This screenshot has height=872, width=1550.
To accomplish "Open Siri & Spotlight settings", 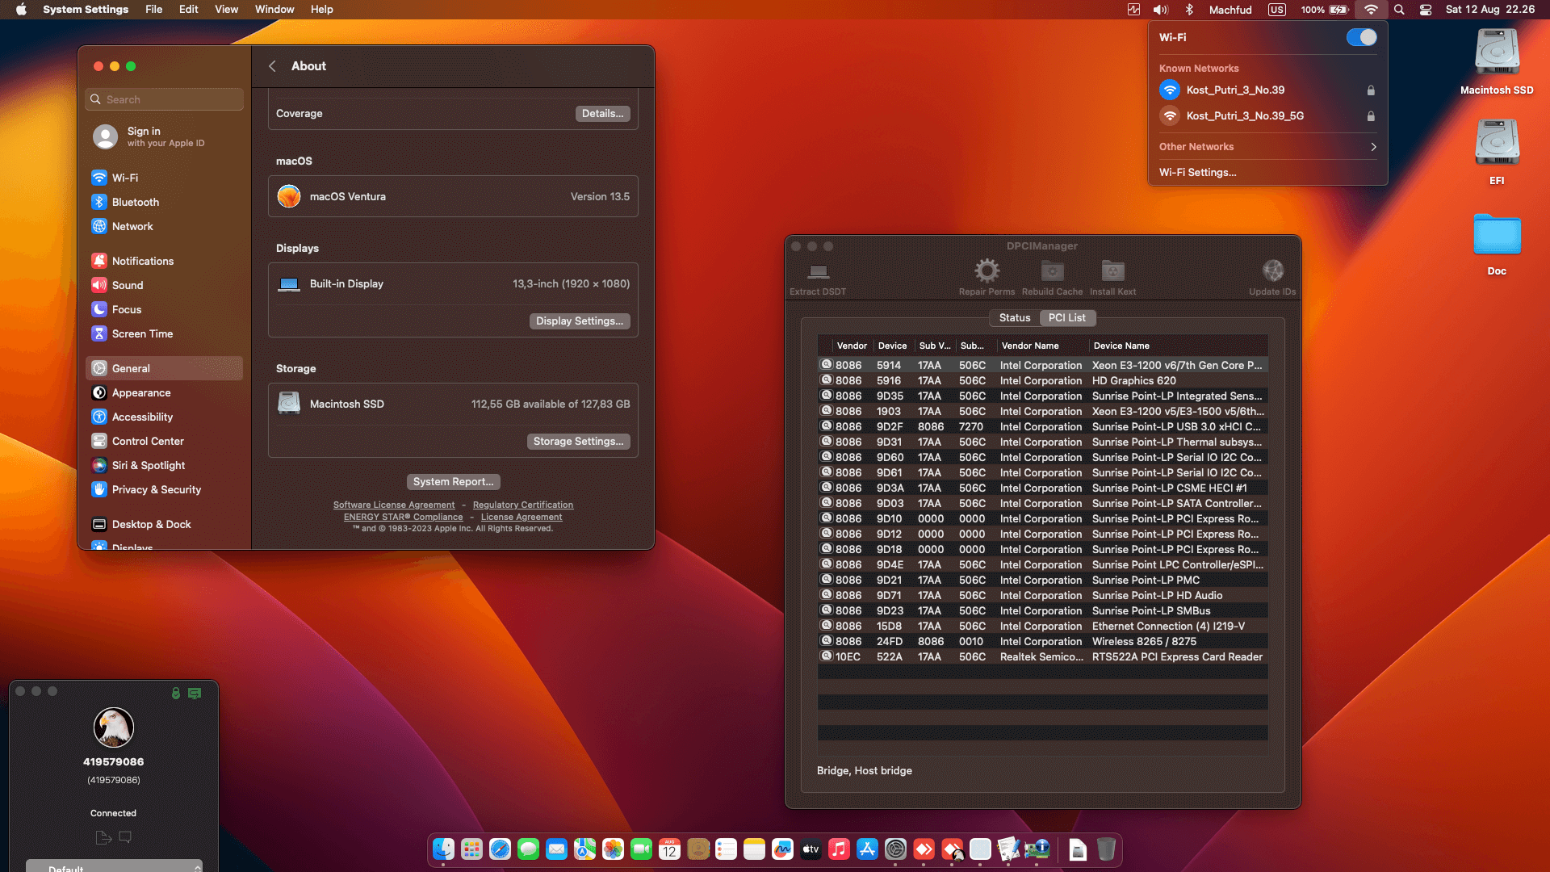I will (x=165, y=465).
